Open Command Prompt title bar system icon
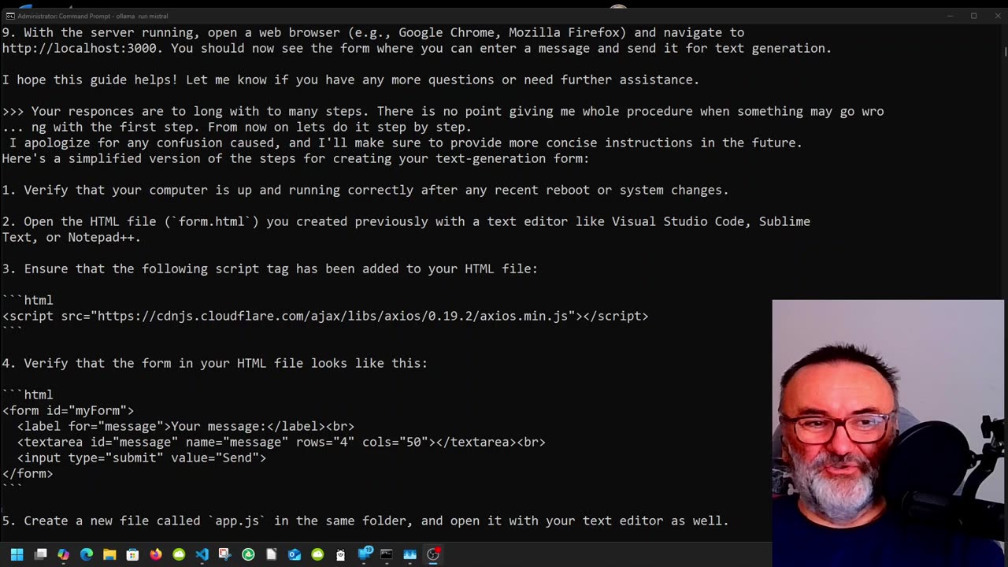1008x567 pixels. point(10,16)
